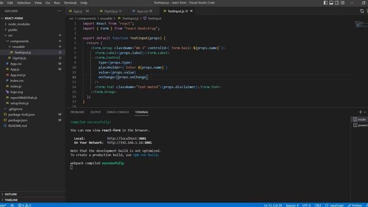368x207 pixels.
Task: Switch to the Output panel tab
Action: [95, 112]
